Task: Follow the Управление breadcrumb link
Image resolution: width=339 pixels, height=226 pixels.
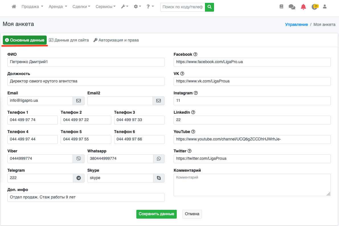Action: tap(296, 24)
